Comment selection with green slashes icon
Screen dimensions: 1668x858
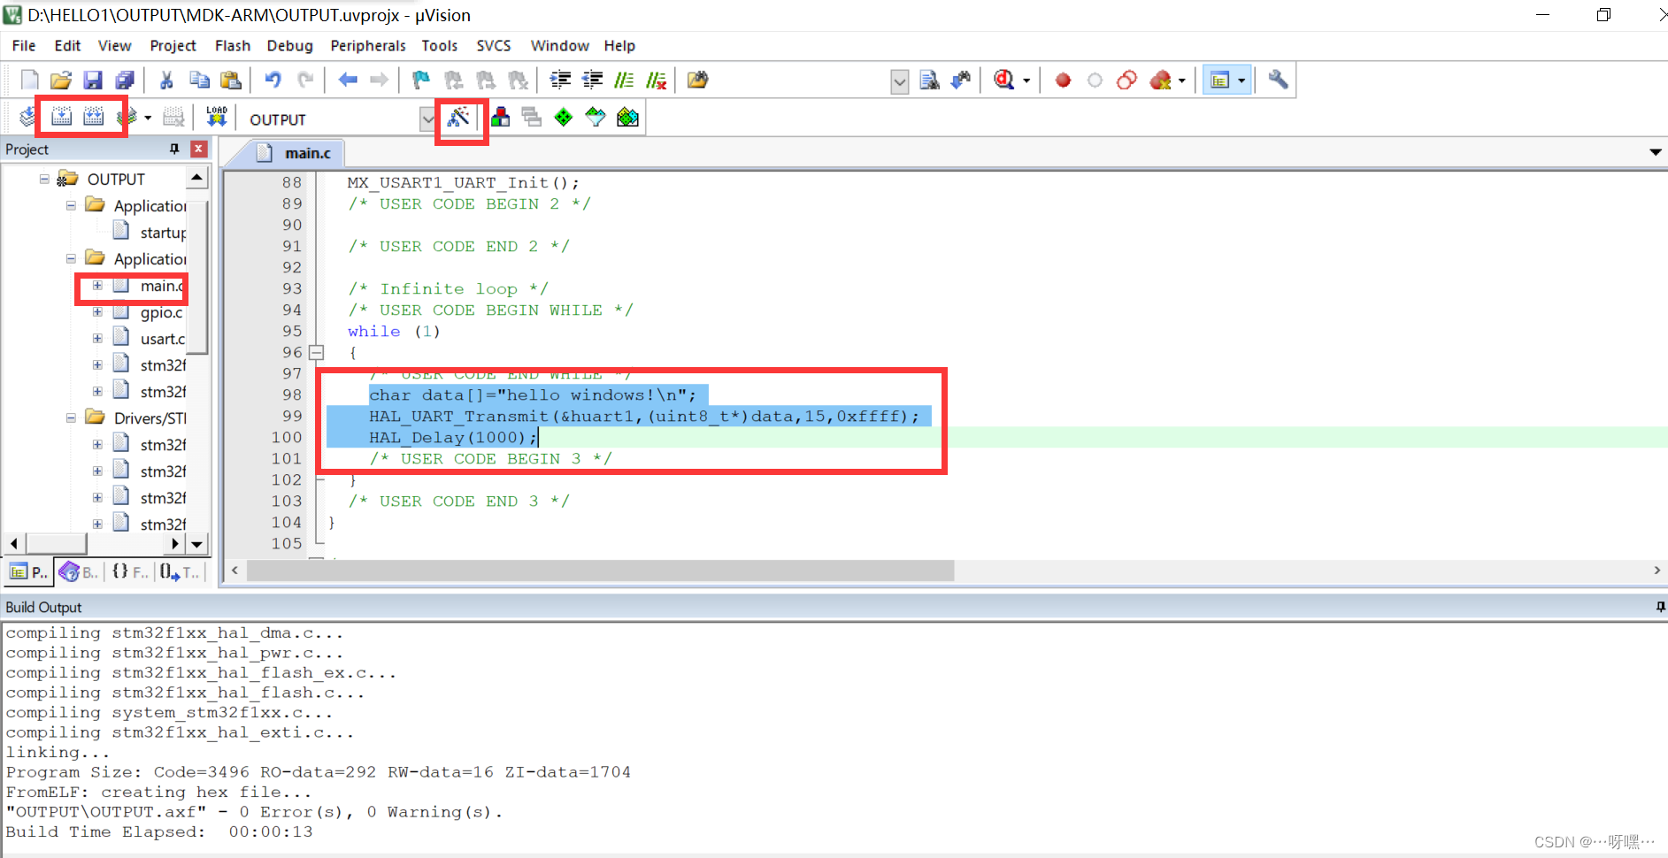click(624, 80)
